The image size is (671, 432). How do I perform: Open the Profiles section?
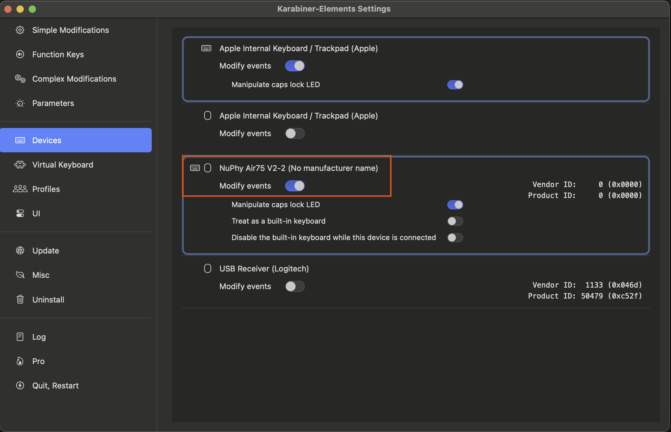[x=76, y=189]
